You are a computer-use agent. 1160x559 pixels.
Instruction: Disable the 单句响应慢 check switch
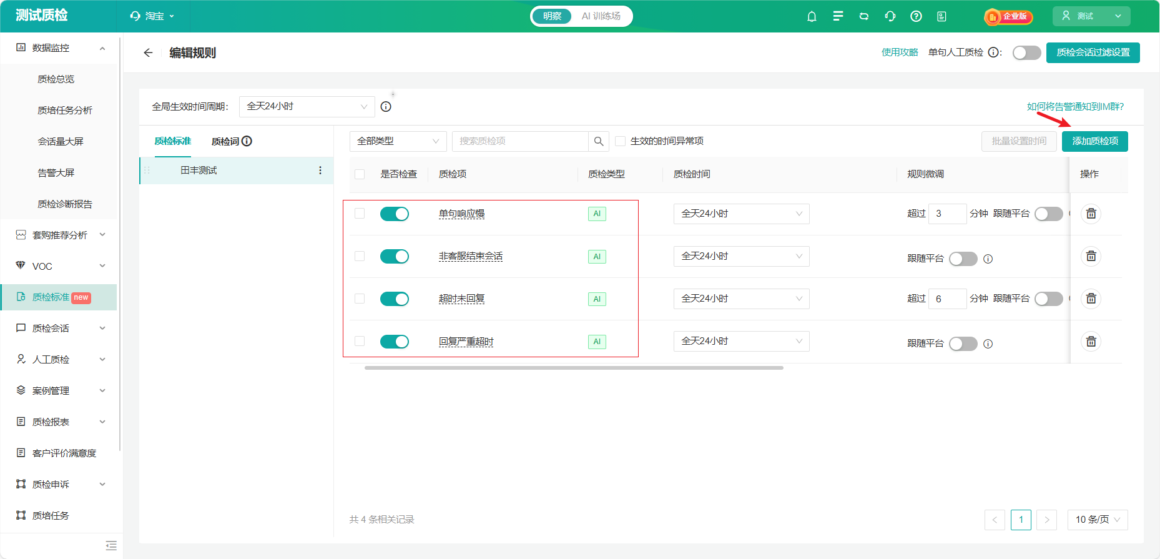[395, 214]
